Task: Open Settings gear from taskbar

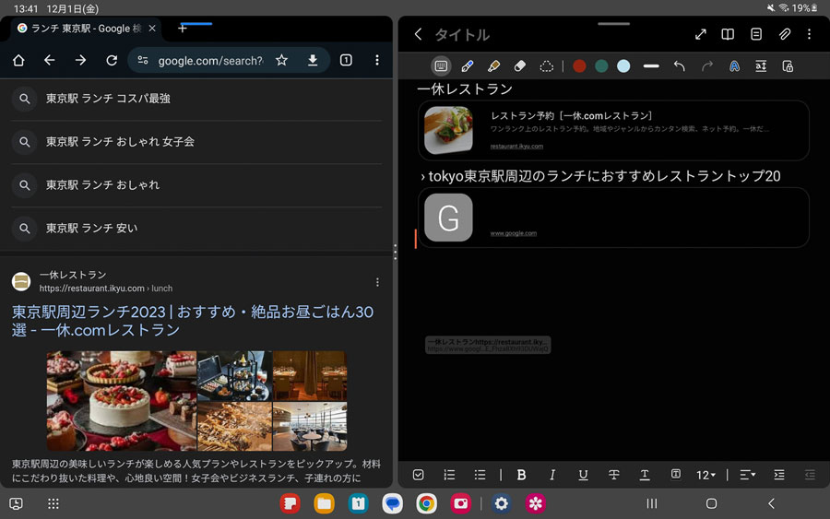Action: (502, 503)
